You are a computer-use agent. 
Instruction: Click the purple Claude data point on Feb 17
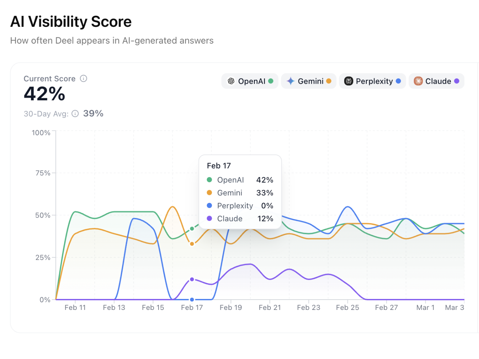(x=192, y=279)
